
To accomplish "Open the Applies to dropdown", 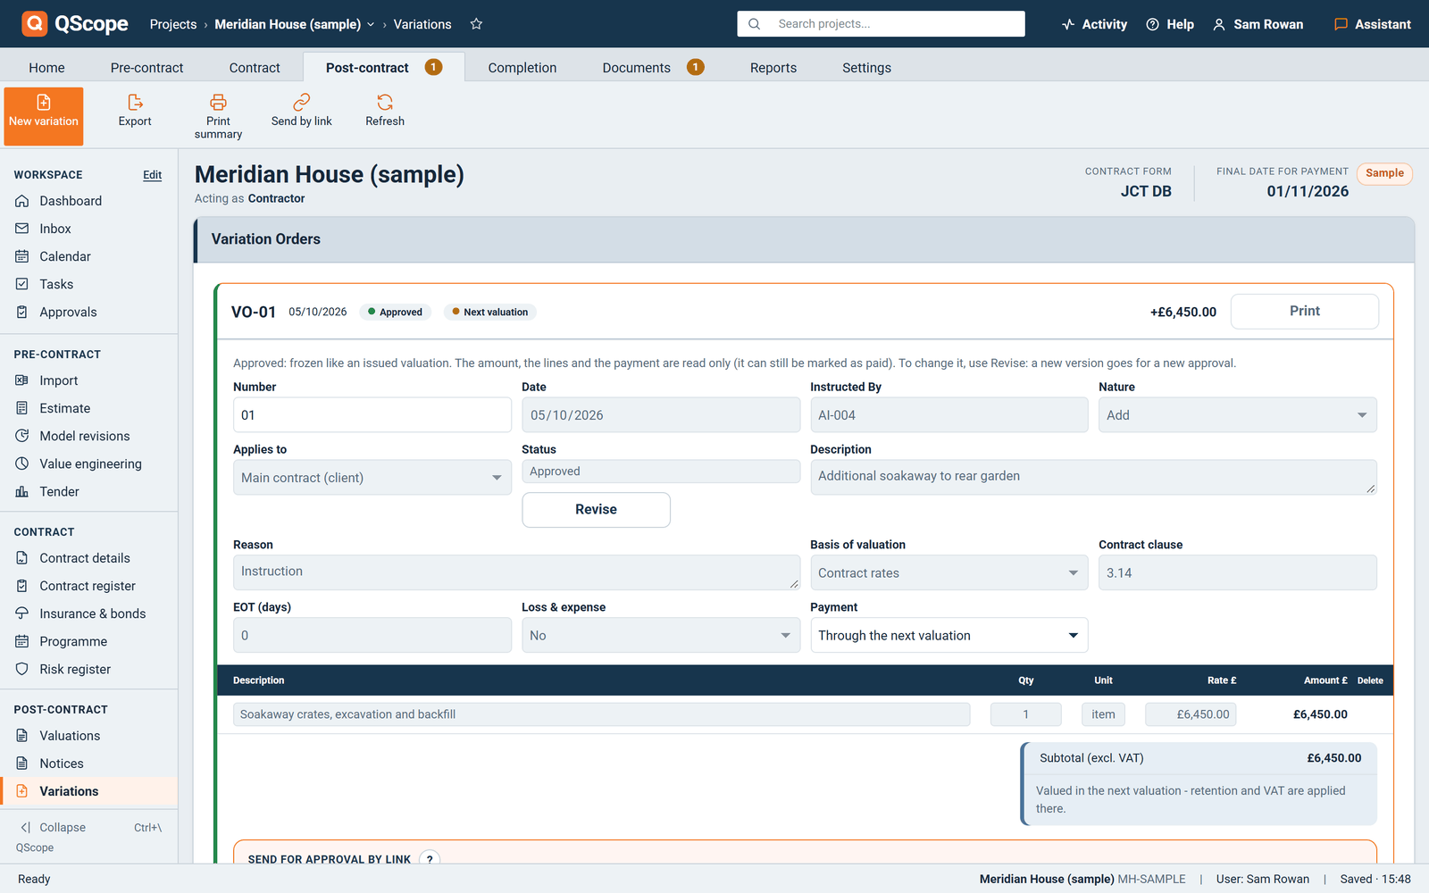I will 372,478.
